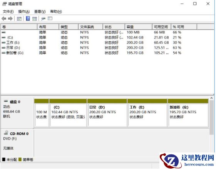Sort by the % 可用 column header
This screenshot has height=169, width=216.
coord(184,27)
